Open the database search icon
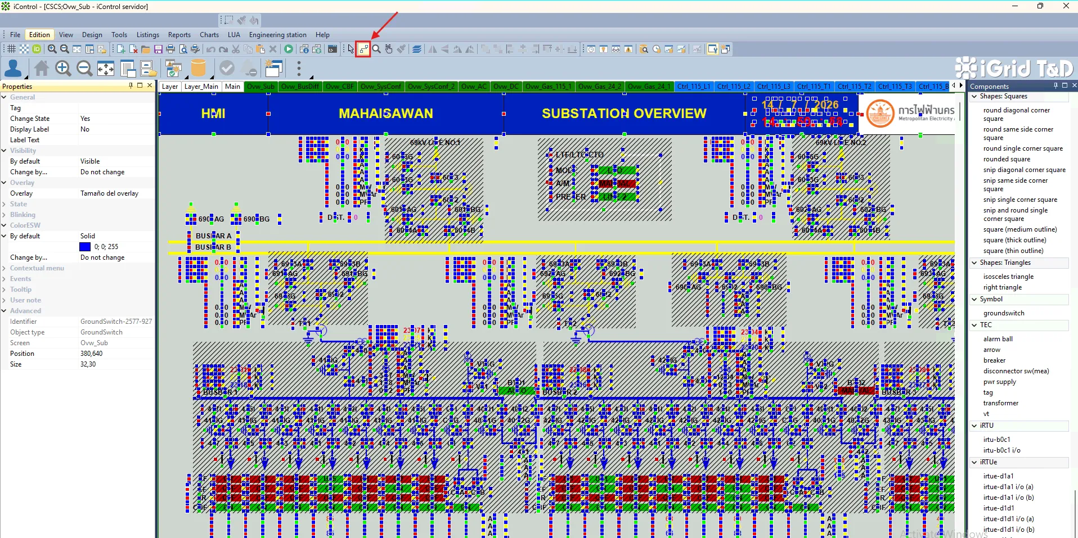Viewport: 1078px width, 538px height. [644, 49]
